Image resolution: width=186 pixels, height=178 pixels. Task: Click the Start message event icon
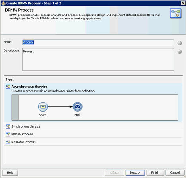tap(43, 107)
